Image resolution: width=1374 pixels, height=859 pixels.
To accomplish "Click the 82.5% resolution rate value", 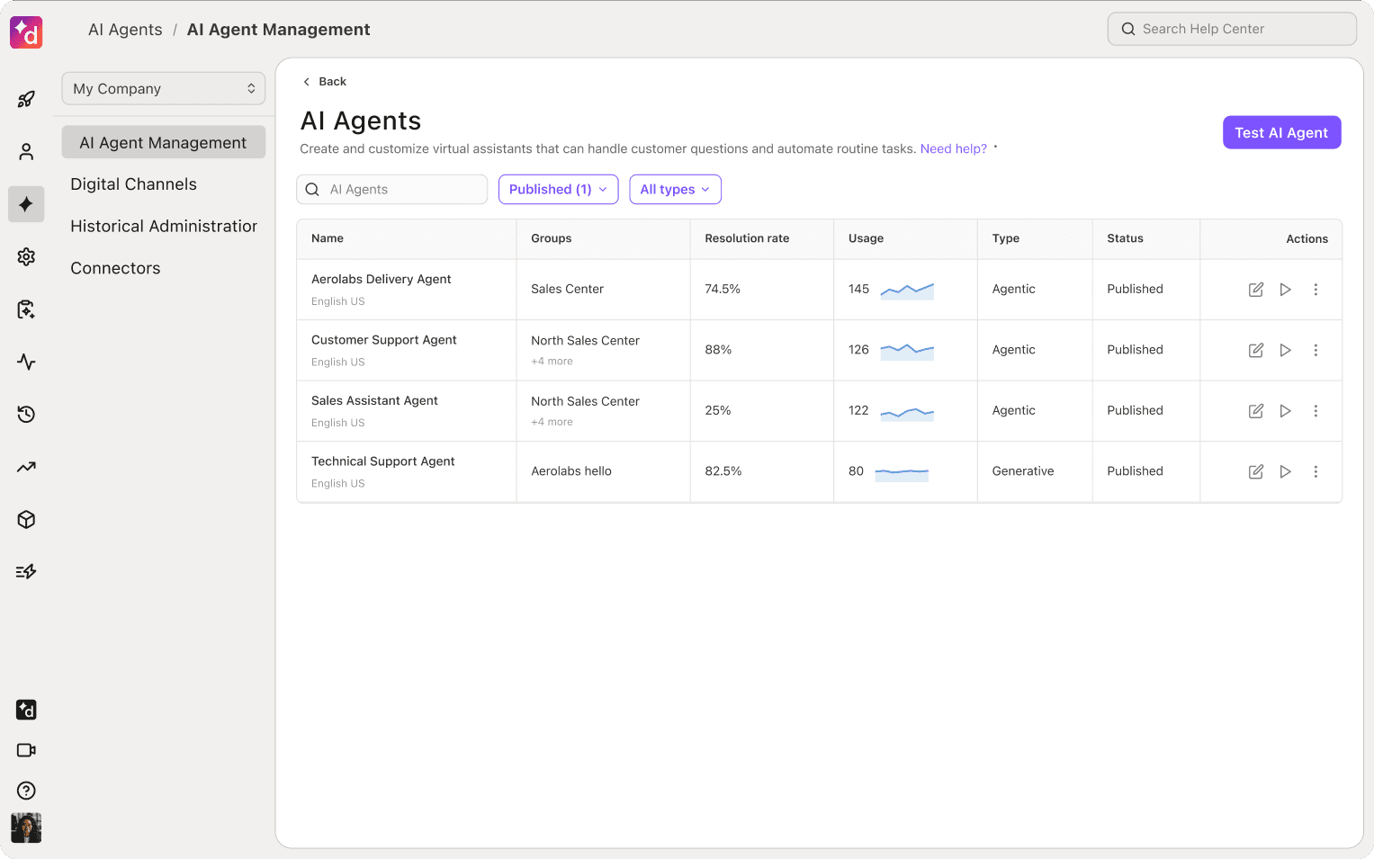I will click(723, 471).
